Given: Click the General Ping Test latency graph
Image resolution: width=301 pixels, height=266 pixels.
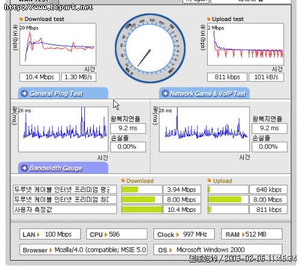Looking at the screenshot, I should pos(63,129).
